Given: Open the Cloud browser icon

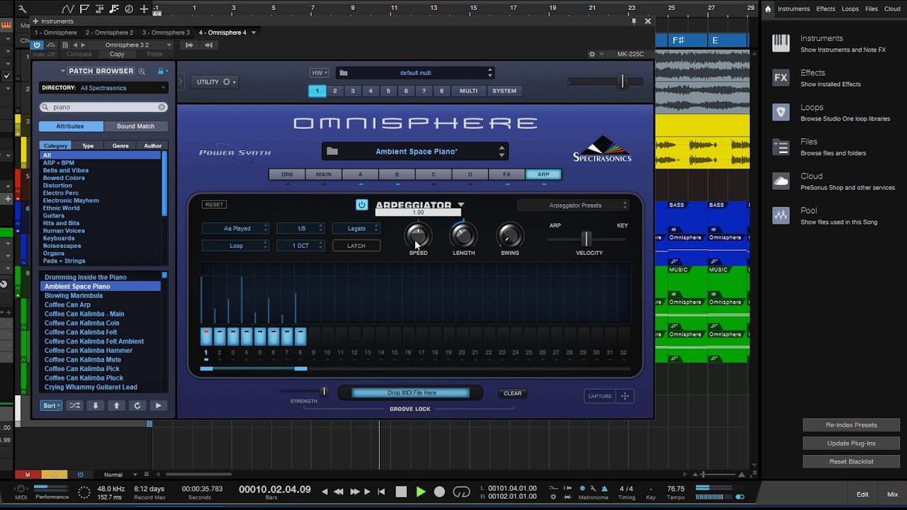Looking at the screenshot, I should (781, 181).
